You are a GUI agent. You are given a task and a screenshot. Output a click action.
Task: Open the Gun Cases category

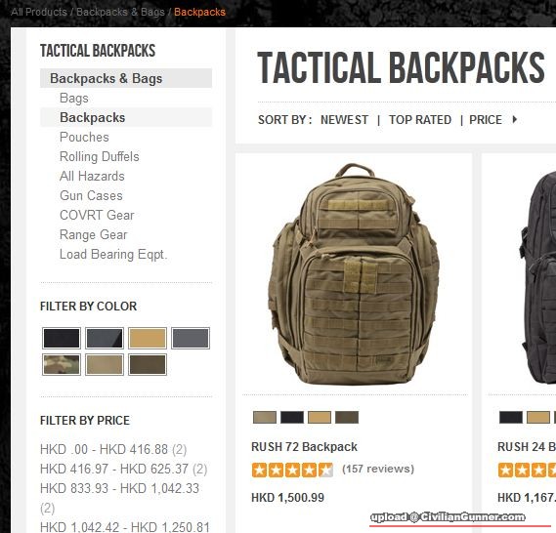pyautogui.click(x=91, y=195)
